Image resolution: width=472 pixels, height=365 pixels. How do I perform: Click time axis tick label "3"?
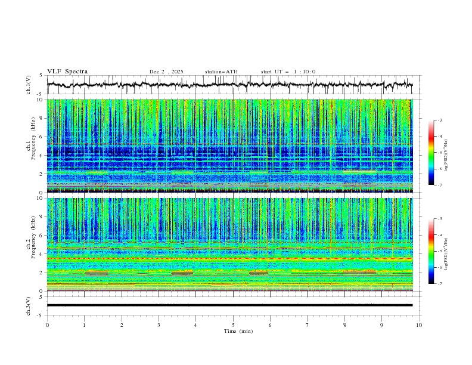(x=159, y=325)
